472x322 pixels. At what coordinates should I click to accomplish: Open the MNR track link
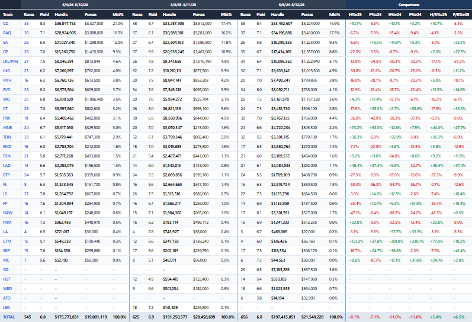tap(8, 128)
